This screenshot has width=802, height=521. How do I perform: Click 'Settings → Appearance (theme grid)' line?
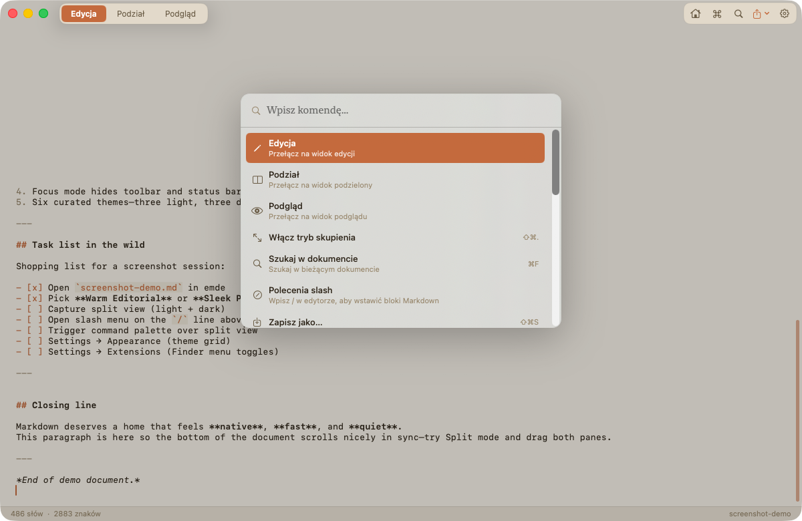click(x=123, y=341)
